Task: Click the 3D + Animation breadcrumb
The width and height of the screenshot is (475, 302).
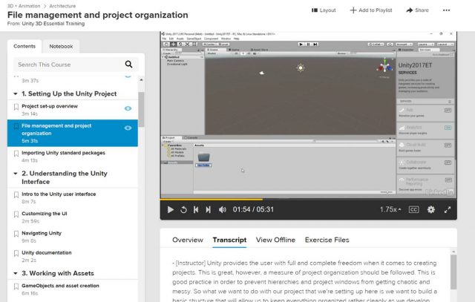Action: (24, 6)
